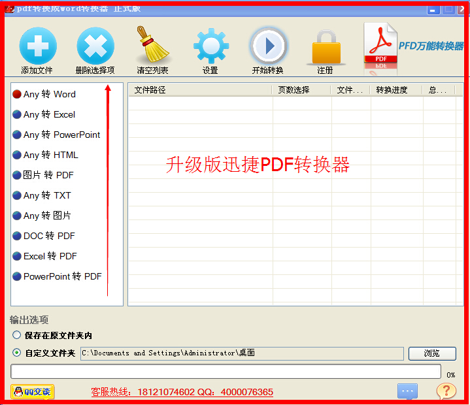This screenshot has height=405, width=470.
Task: Click the Delete Selected X icon
Action: [95, 46]
